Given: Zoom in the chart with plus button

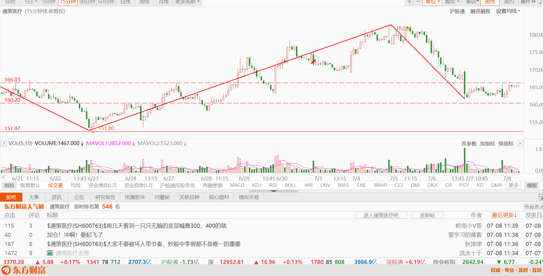Looking at the screenshot, I should coord(409,2).
